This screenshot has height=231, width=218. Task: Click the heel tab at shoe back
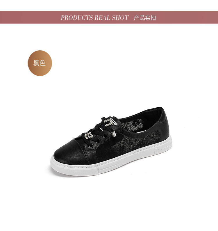coord(163,116)
